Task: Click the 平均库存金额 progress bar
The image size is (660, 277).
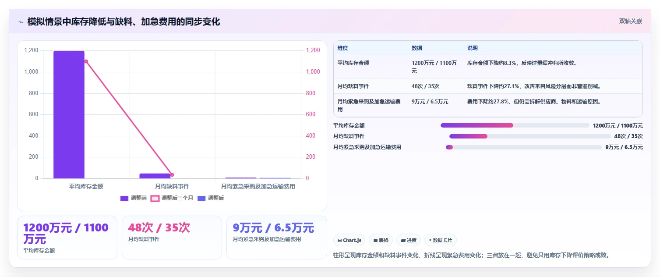Action: click(515, 125)
